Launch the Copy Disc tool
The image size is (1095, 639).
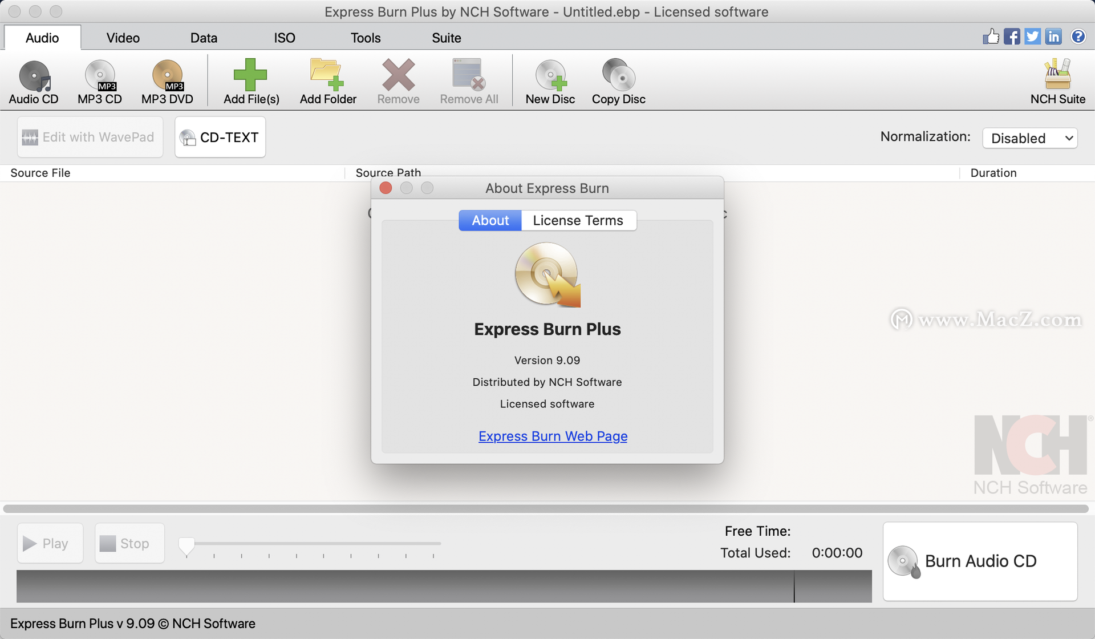coord(618,82)
